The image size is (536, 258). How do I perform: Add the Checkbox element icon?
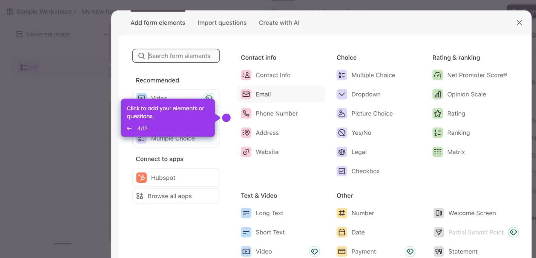342,171
